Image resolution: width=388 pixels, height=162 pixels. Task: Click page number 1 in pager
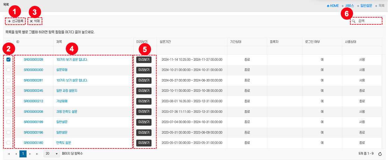[23, 154]
